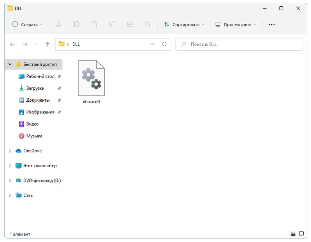
Task: Expand the Этот компьютер node
Action: [10, 166]
